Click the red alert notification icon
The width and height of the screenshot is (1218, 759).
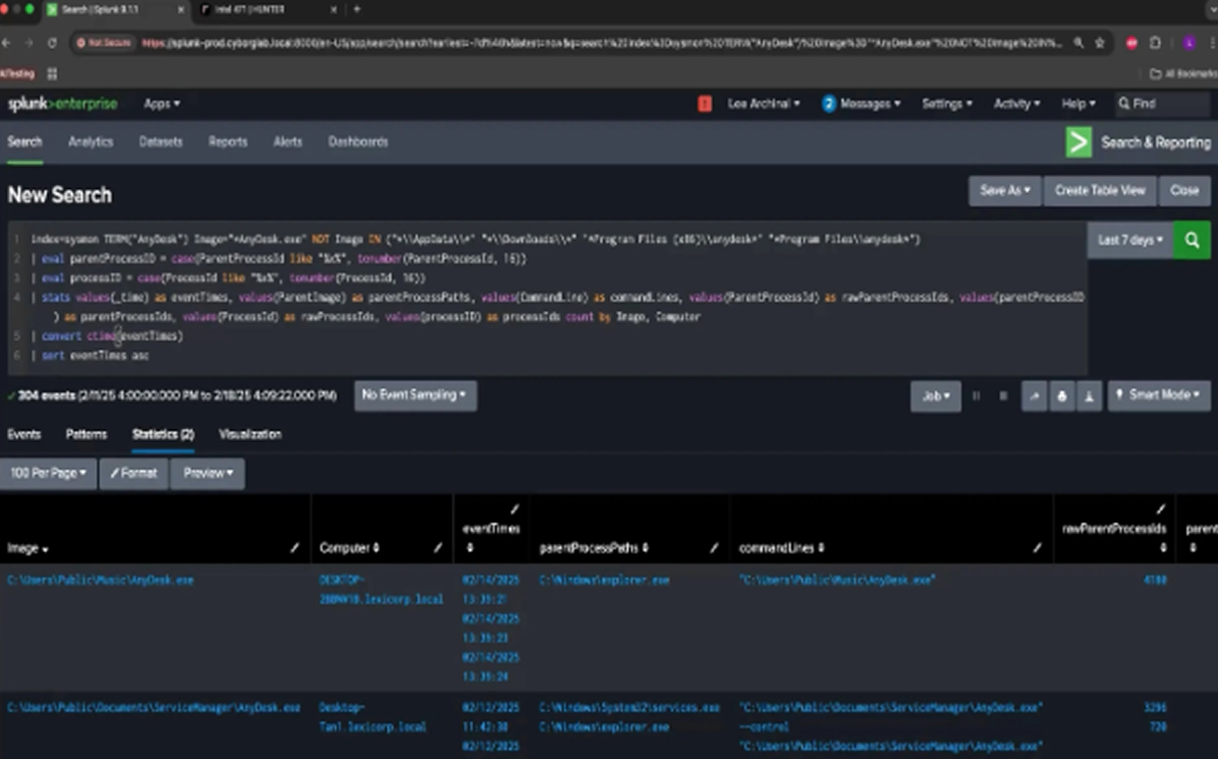click(x=704, y=104)
